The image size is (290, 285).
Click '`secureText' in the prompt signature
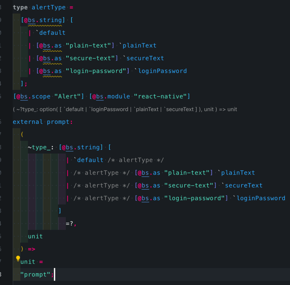242,185
